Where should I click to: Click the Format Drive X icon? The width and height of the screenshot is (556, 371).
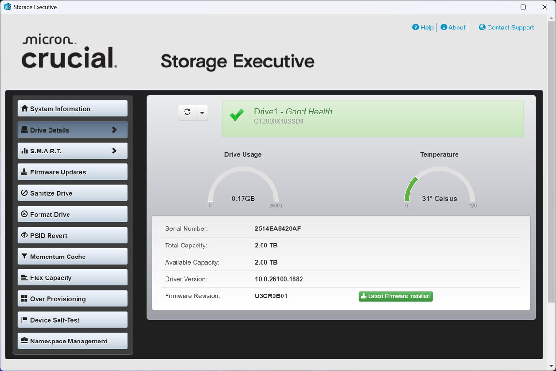(x=25, y=214)
